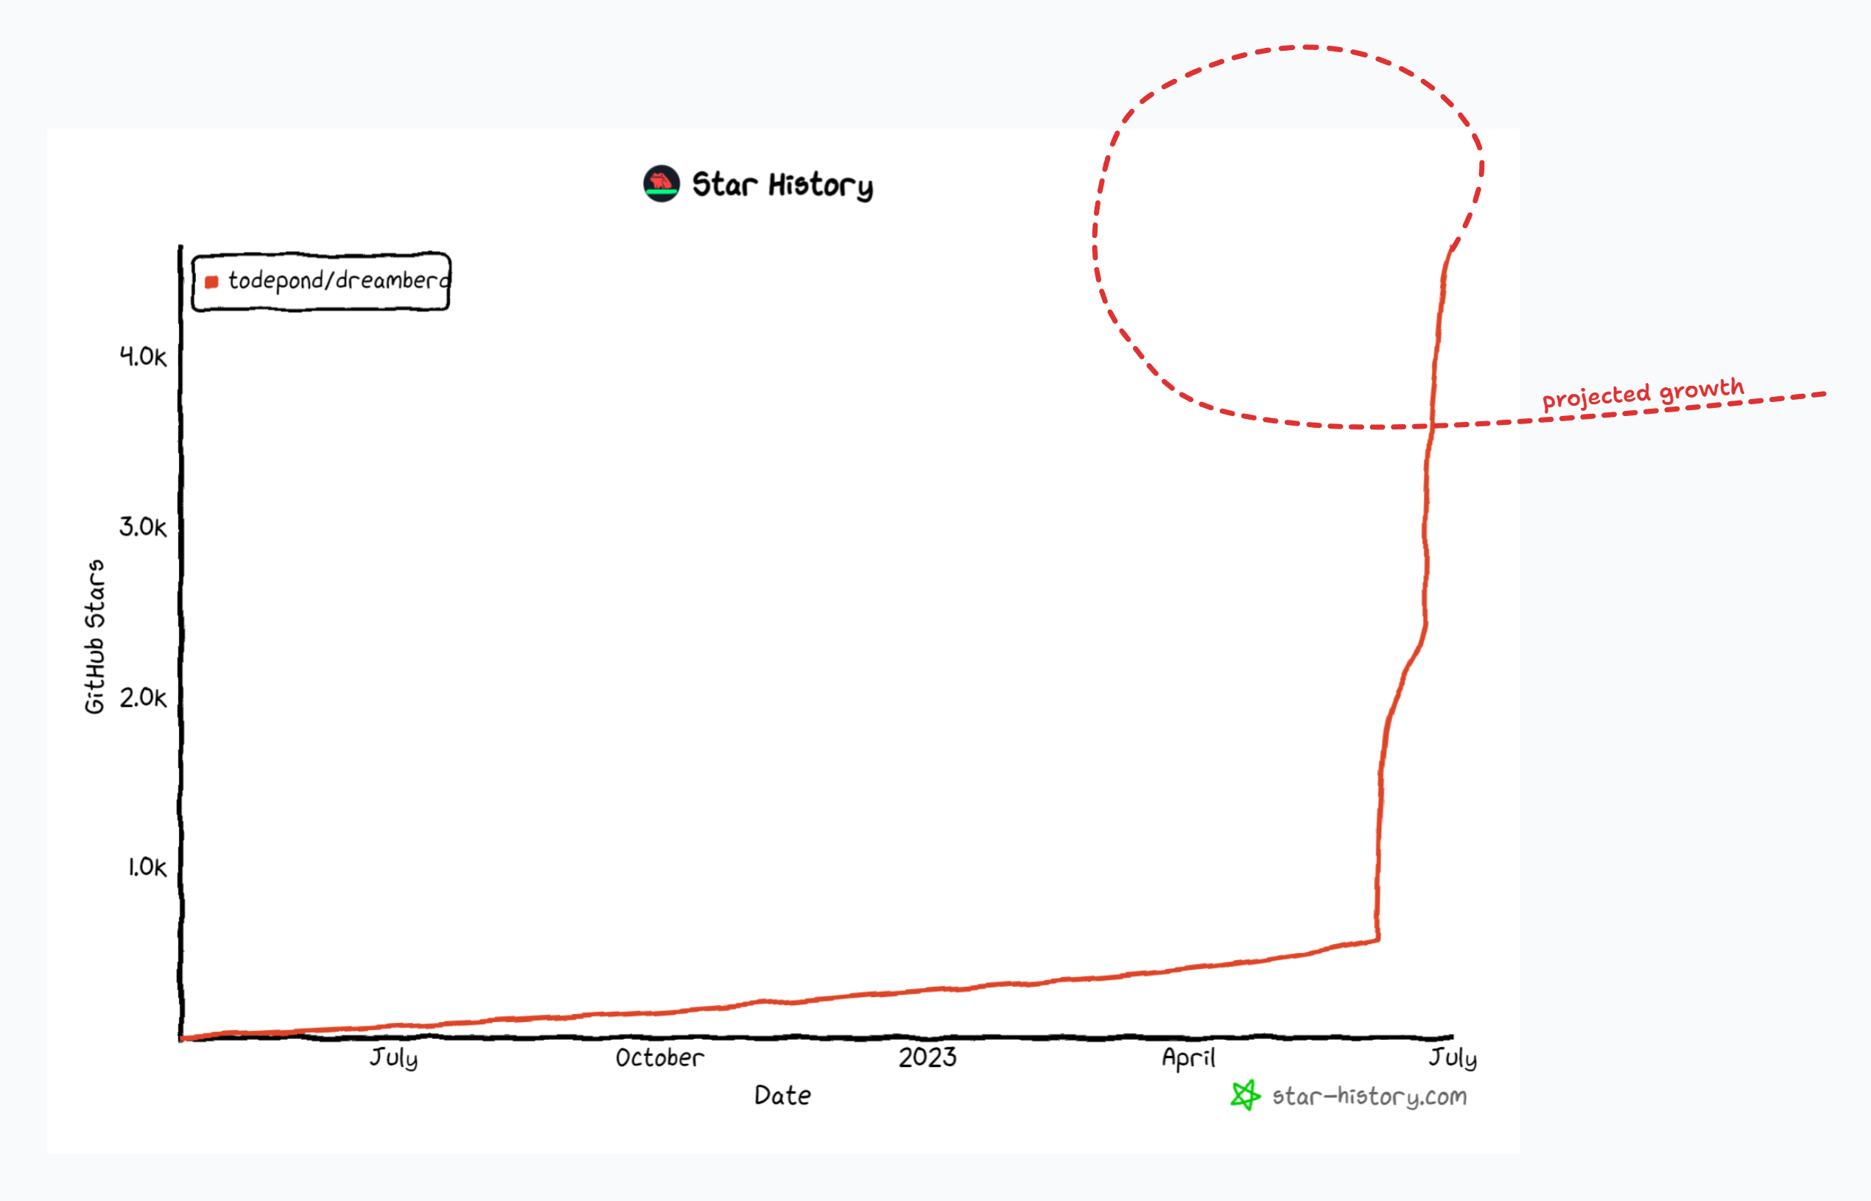The width and height of the screenshot is (1871, 1201).
Task: Click the 2023 x-axis label
Action: coord(927,1057)
